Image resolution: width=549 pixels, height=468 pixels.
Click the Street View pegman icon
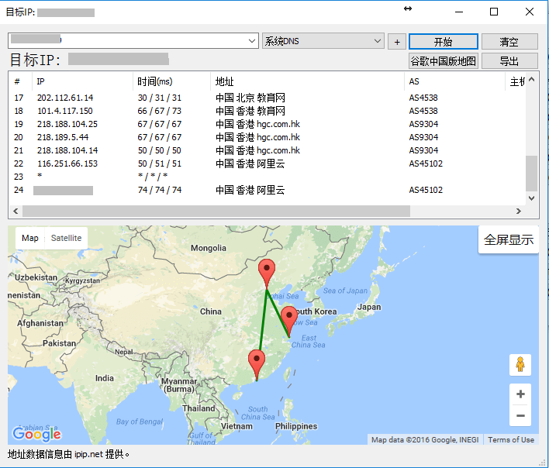point(520,364)
